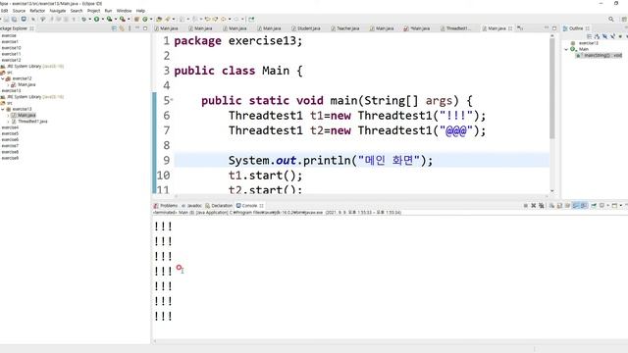Toggle the Pin Console button

click(594, 205)
